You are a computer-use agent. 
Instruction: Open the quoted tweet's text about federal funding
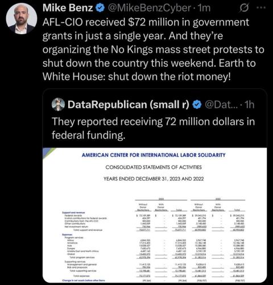point(153,128)
